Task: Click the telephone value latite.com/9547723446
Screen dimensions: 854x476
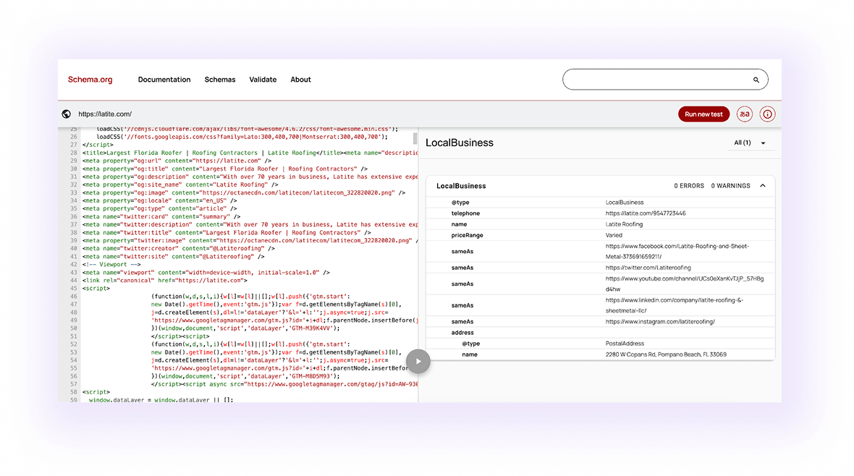Action: (x=646, y=213)
